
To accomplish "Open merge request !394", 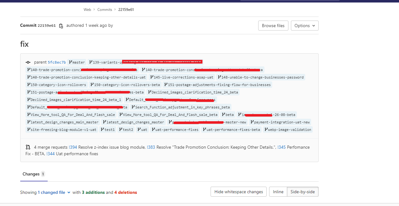I will 73,147.
